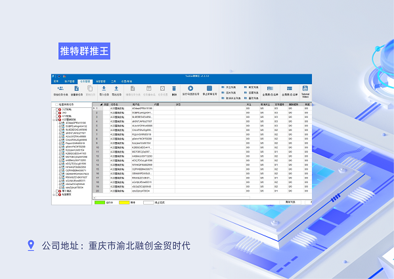
Task: Open the tools ribbon tab
Action: pos(114,82)
